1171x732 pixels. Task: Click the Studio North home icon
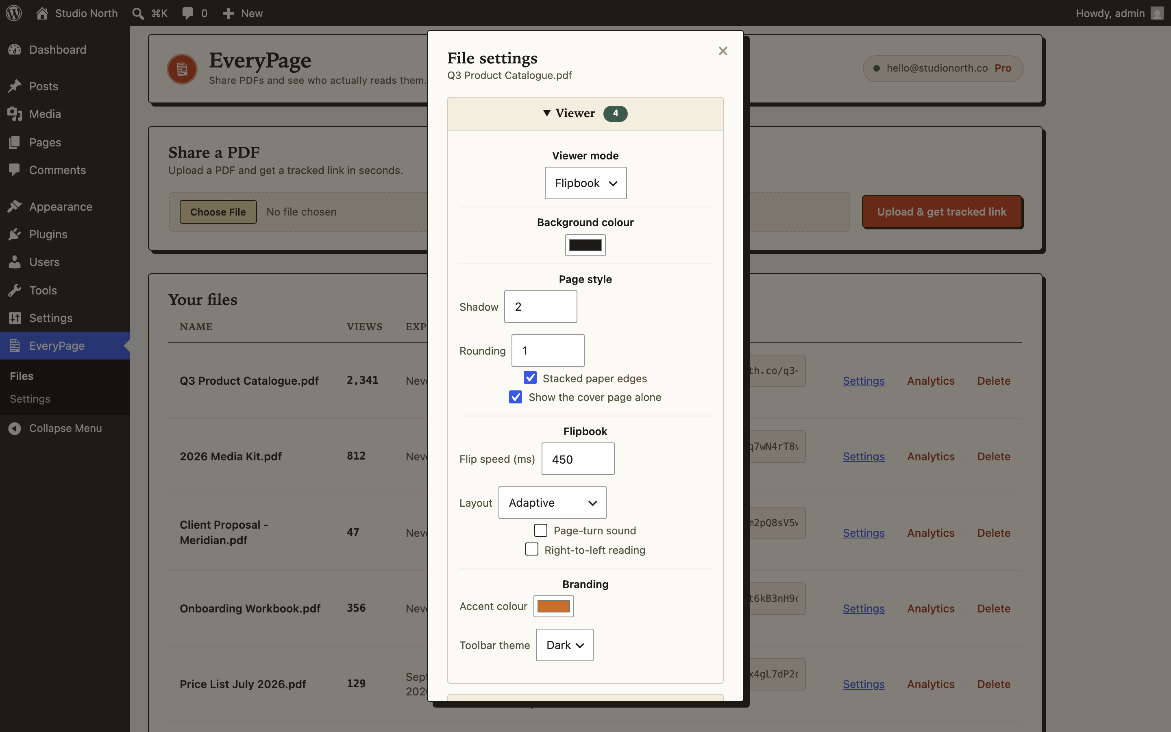(42, 13)
